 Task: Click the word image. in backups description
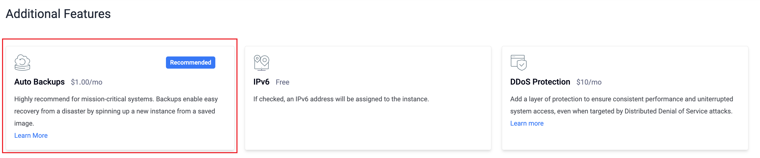pos(24,123)
